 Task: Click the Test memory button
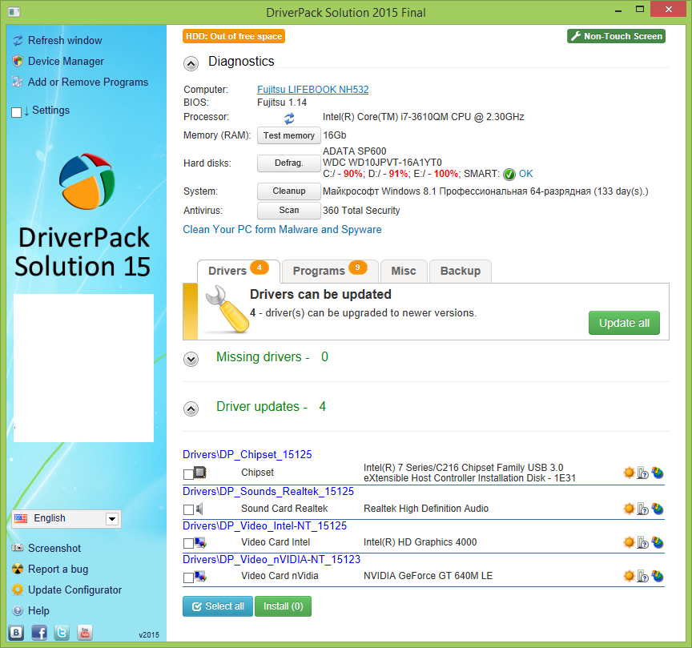(288, 135)
